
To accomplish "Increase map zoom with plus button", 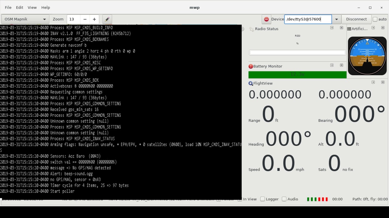I will pos(94,19).
